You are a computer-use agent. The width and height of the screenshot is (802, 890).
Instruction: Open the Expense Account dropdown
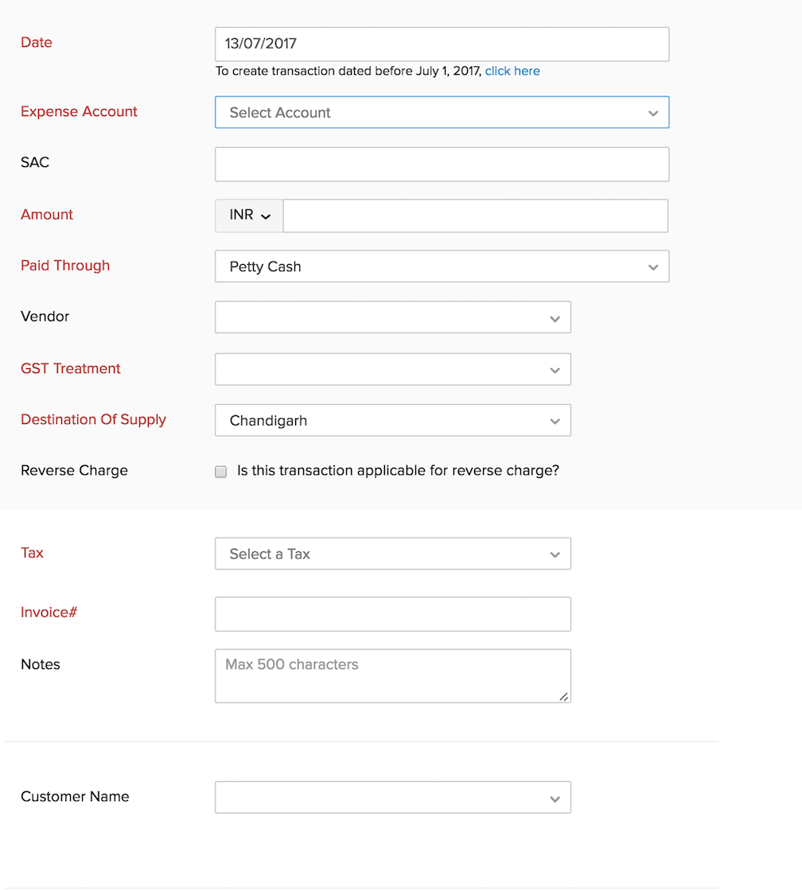coord(430,113)
